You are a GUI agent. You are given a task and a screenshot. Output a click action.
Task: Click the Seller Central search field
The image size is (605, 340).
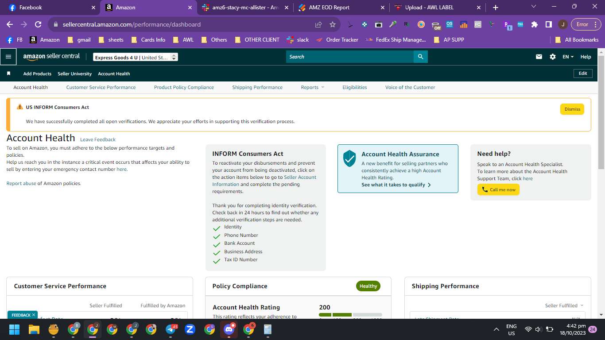pyautogui.click(x=350, y=57)
